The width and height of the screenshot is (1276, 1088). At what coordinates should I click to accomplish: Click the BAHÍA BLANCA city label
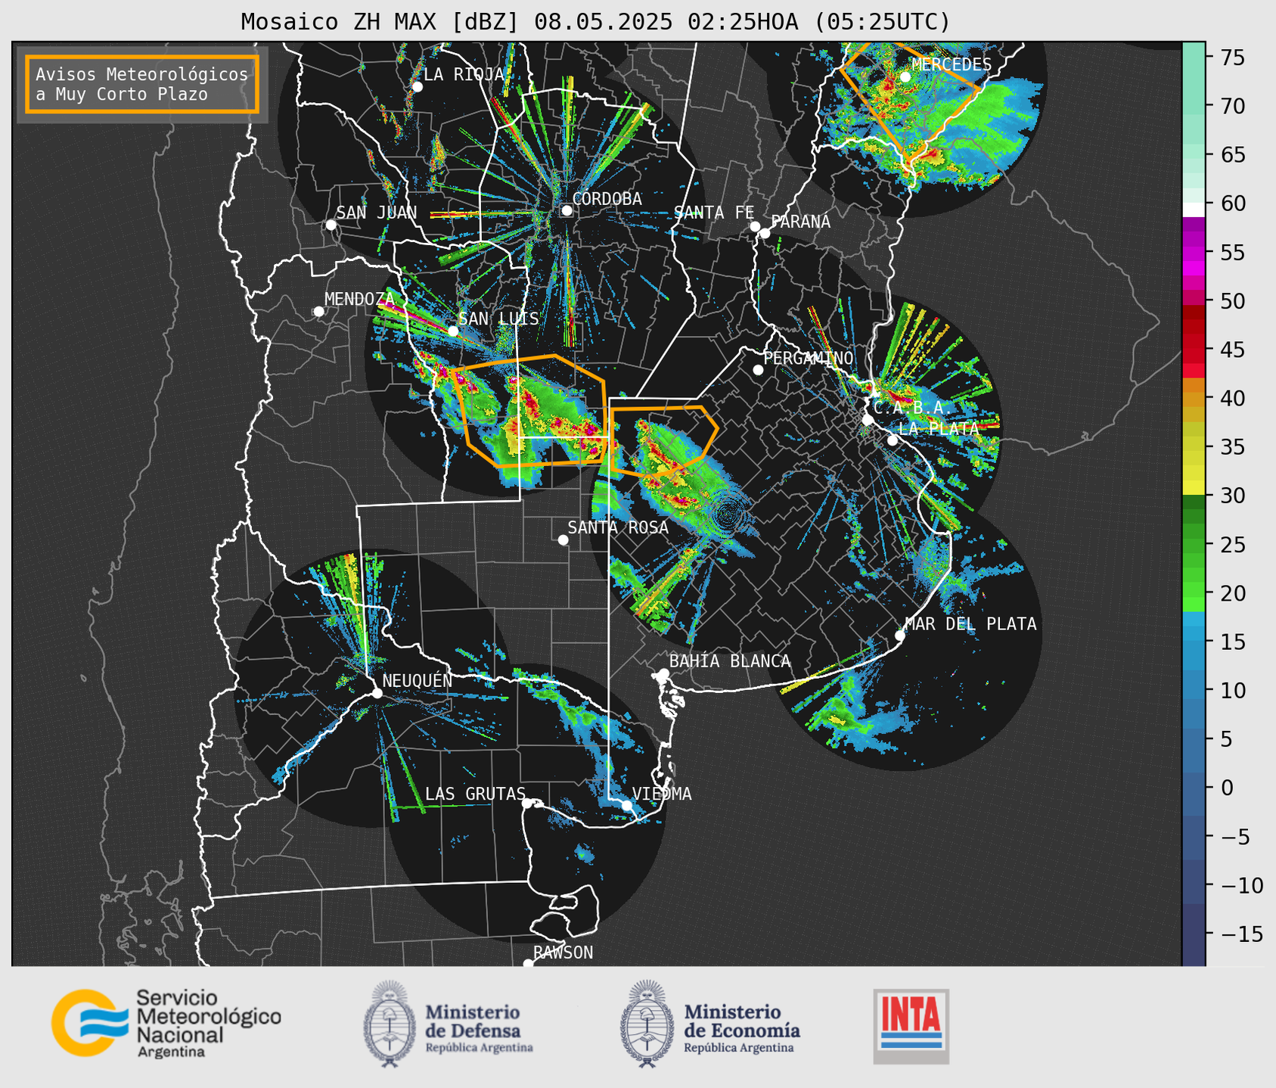[x=730, y=661]
